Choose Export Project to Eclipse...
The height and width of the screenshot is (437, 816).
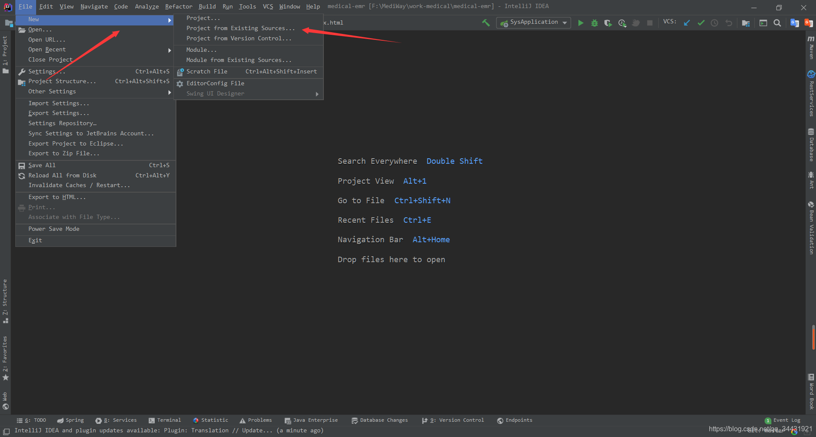pos(96,144)
